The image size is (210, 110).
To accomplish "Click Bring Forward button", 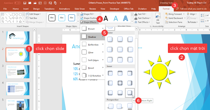I will click(x=174, y=14).
